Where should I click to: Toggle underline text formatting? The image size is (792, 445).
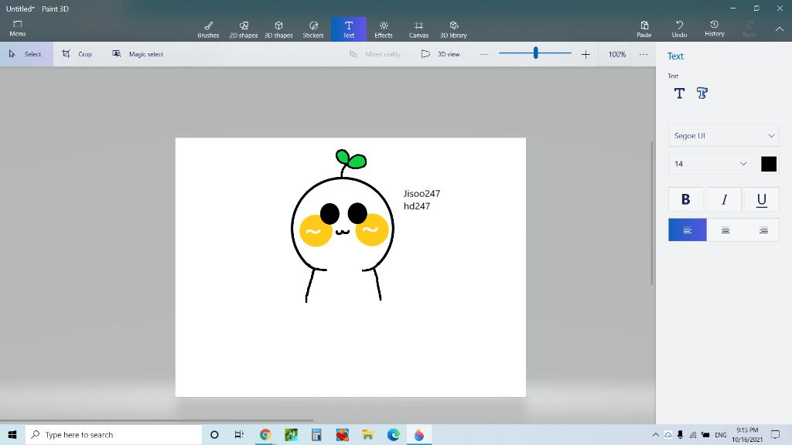tap(762, 199)
